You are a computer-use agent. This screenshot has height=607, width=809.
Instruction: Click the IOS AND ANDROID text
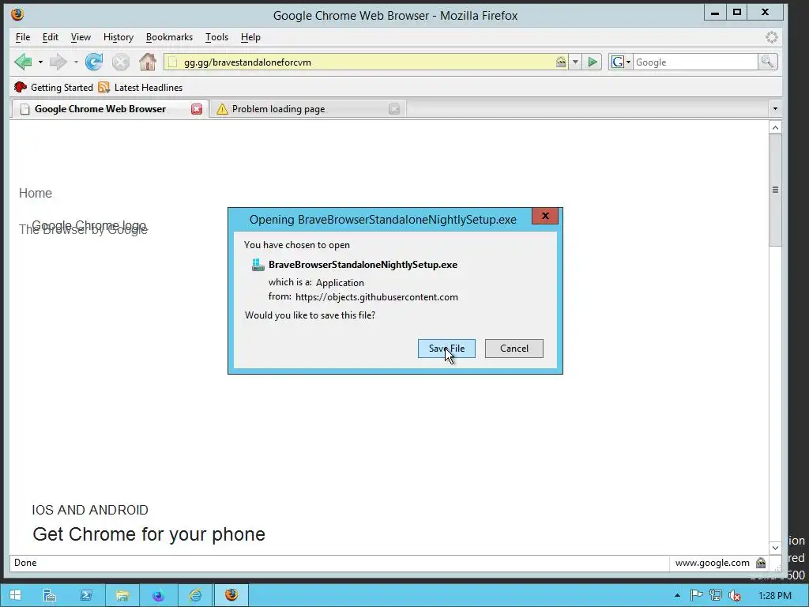point(90,510)
